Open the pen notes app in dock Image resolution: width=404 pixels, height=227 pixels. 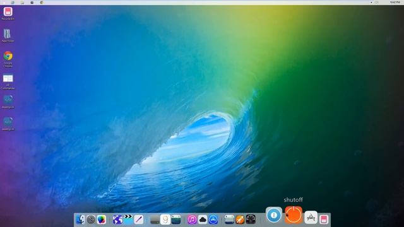point(139,219)
